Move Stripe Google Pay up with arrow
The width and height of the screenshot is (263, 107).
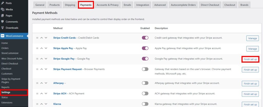[42, 59]
